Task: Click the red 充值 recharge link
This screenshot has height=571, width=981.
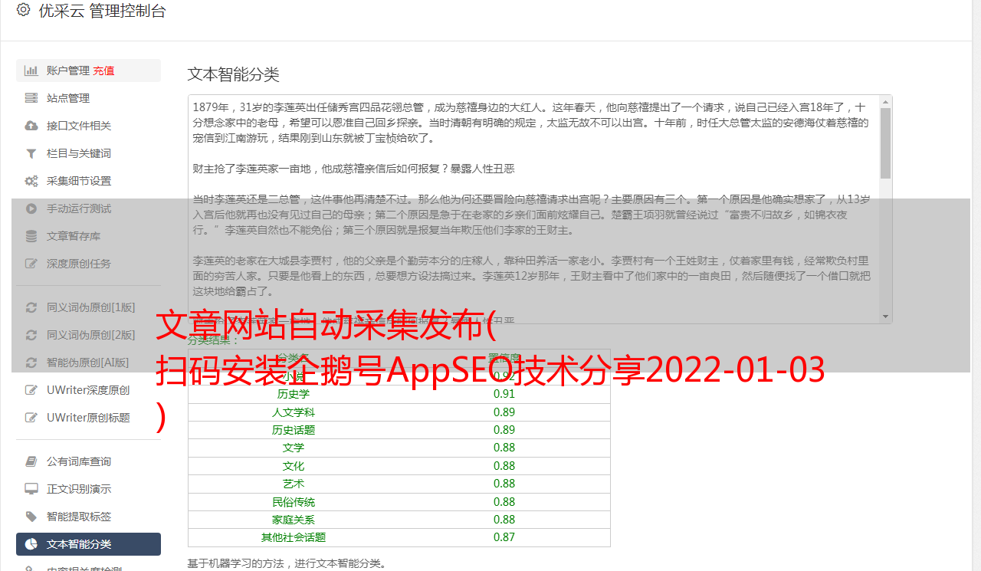Action: coord(103,71)
